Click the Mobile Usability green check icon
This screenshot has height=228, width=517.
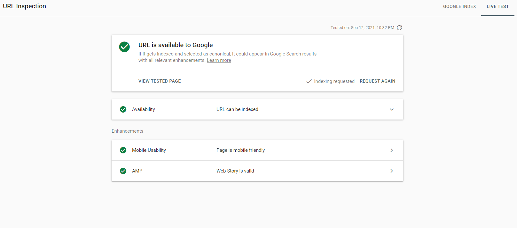(123, 150)
